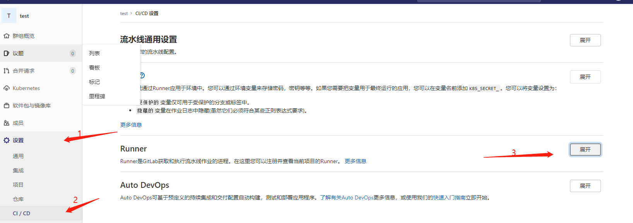Click the K8S_SECRET_ code text
This screenshot has height=223, width=633.
coord(484,88)
